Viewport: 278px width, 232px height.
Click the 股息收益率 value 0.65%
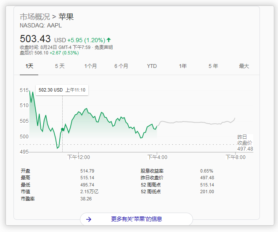[x=207, y=171]
